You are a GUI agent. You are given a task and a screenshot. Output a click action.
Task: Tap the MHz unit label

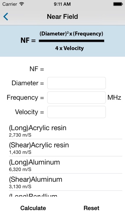(x=114, y=98)
